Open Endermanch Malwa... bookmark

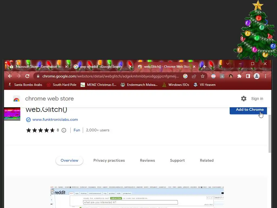(x=139, y=85)
